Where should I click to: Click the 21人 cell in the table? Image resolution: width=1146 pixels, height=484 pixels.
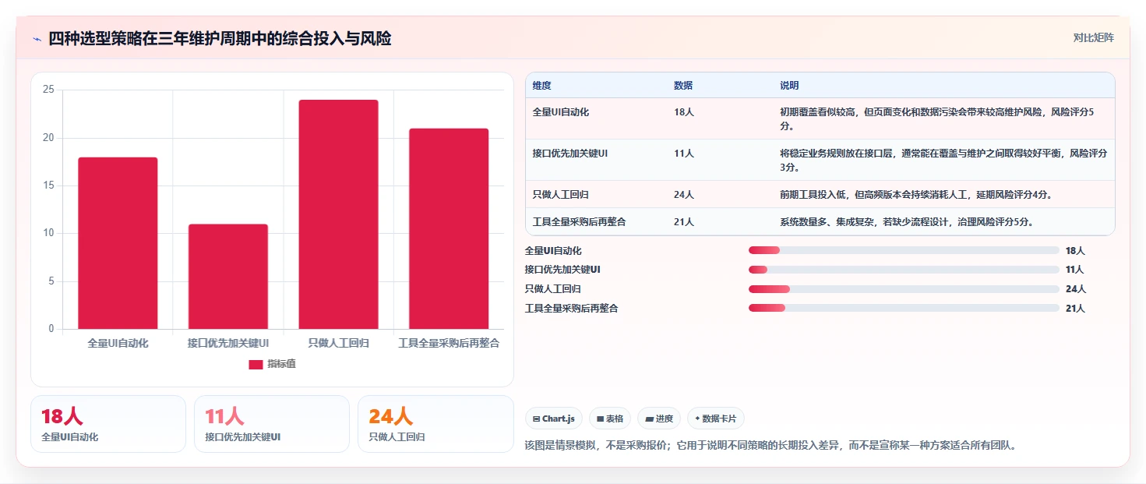pos(684,222)
